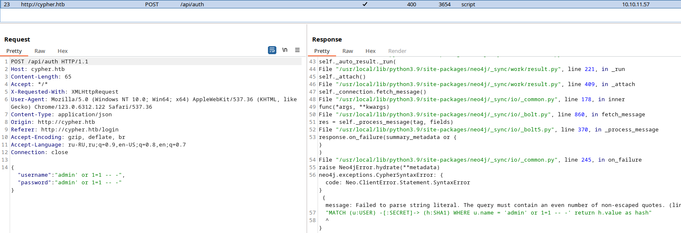Viewport: 681px width, 233px height.
Task: Switch Request view to Hex tab
Action: click(63, 51)
